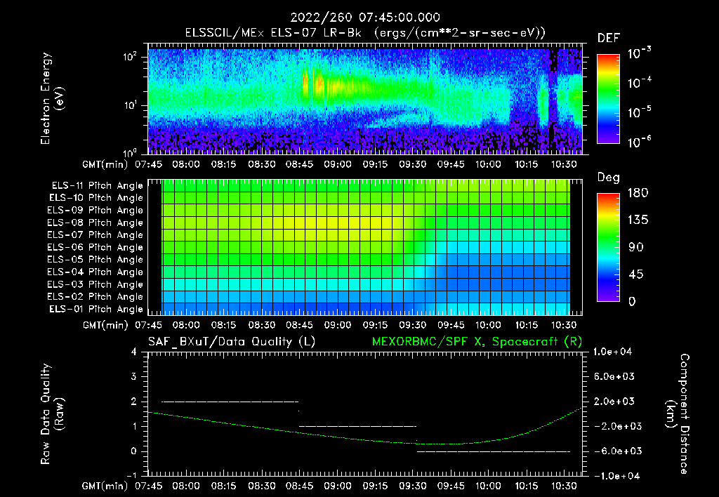Click the "ELS-02 Pitch Angle" row label
This screenshot has height=497, width=719.
tap(95, 297)
